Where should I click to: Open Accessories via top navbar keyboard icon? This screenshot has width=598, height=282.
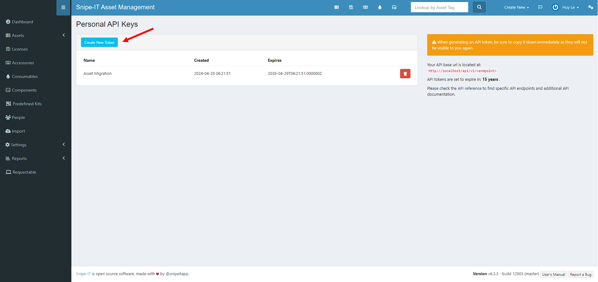coord(365,7)
